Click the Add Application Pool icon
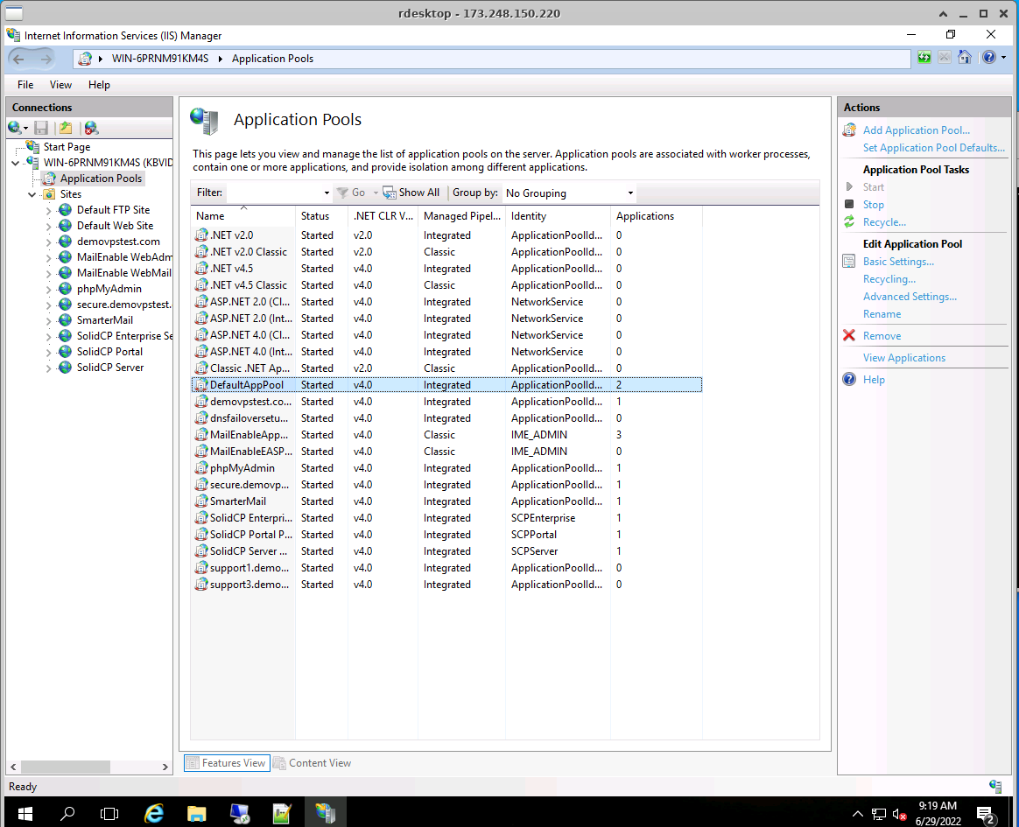Image resolution: width=1019 pixels, height=827 pixels. [x=849, y=130]
